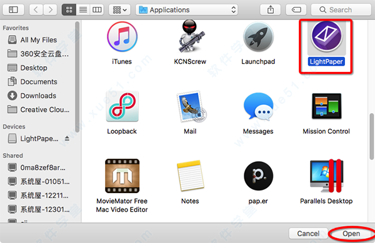
Task: Switch to column view
Action: point(97,10)
